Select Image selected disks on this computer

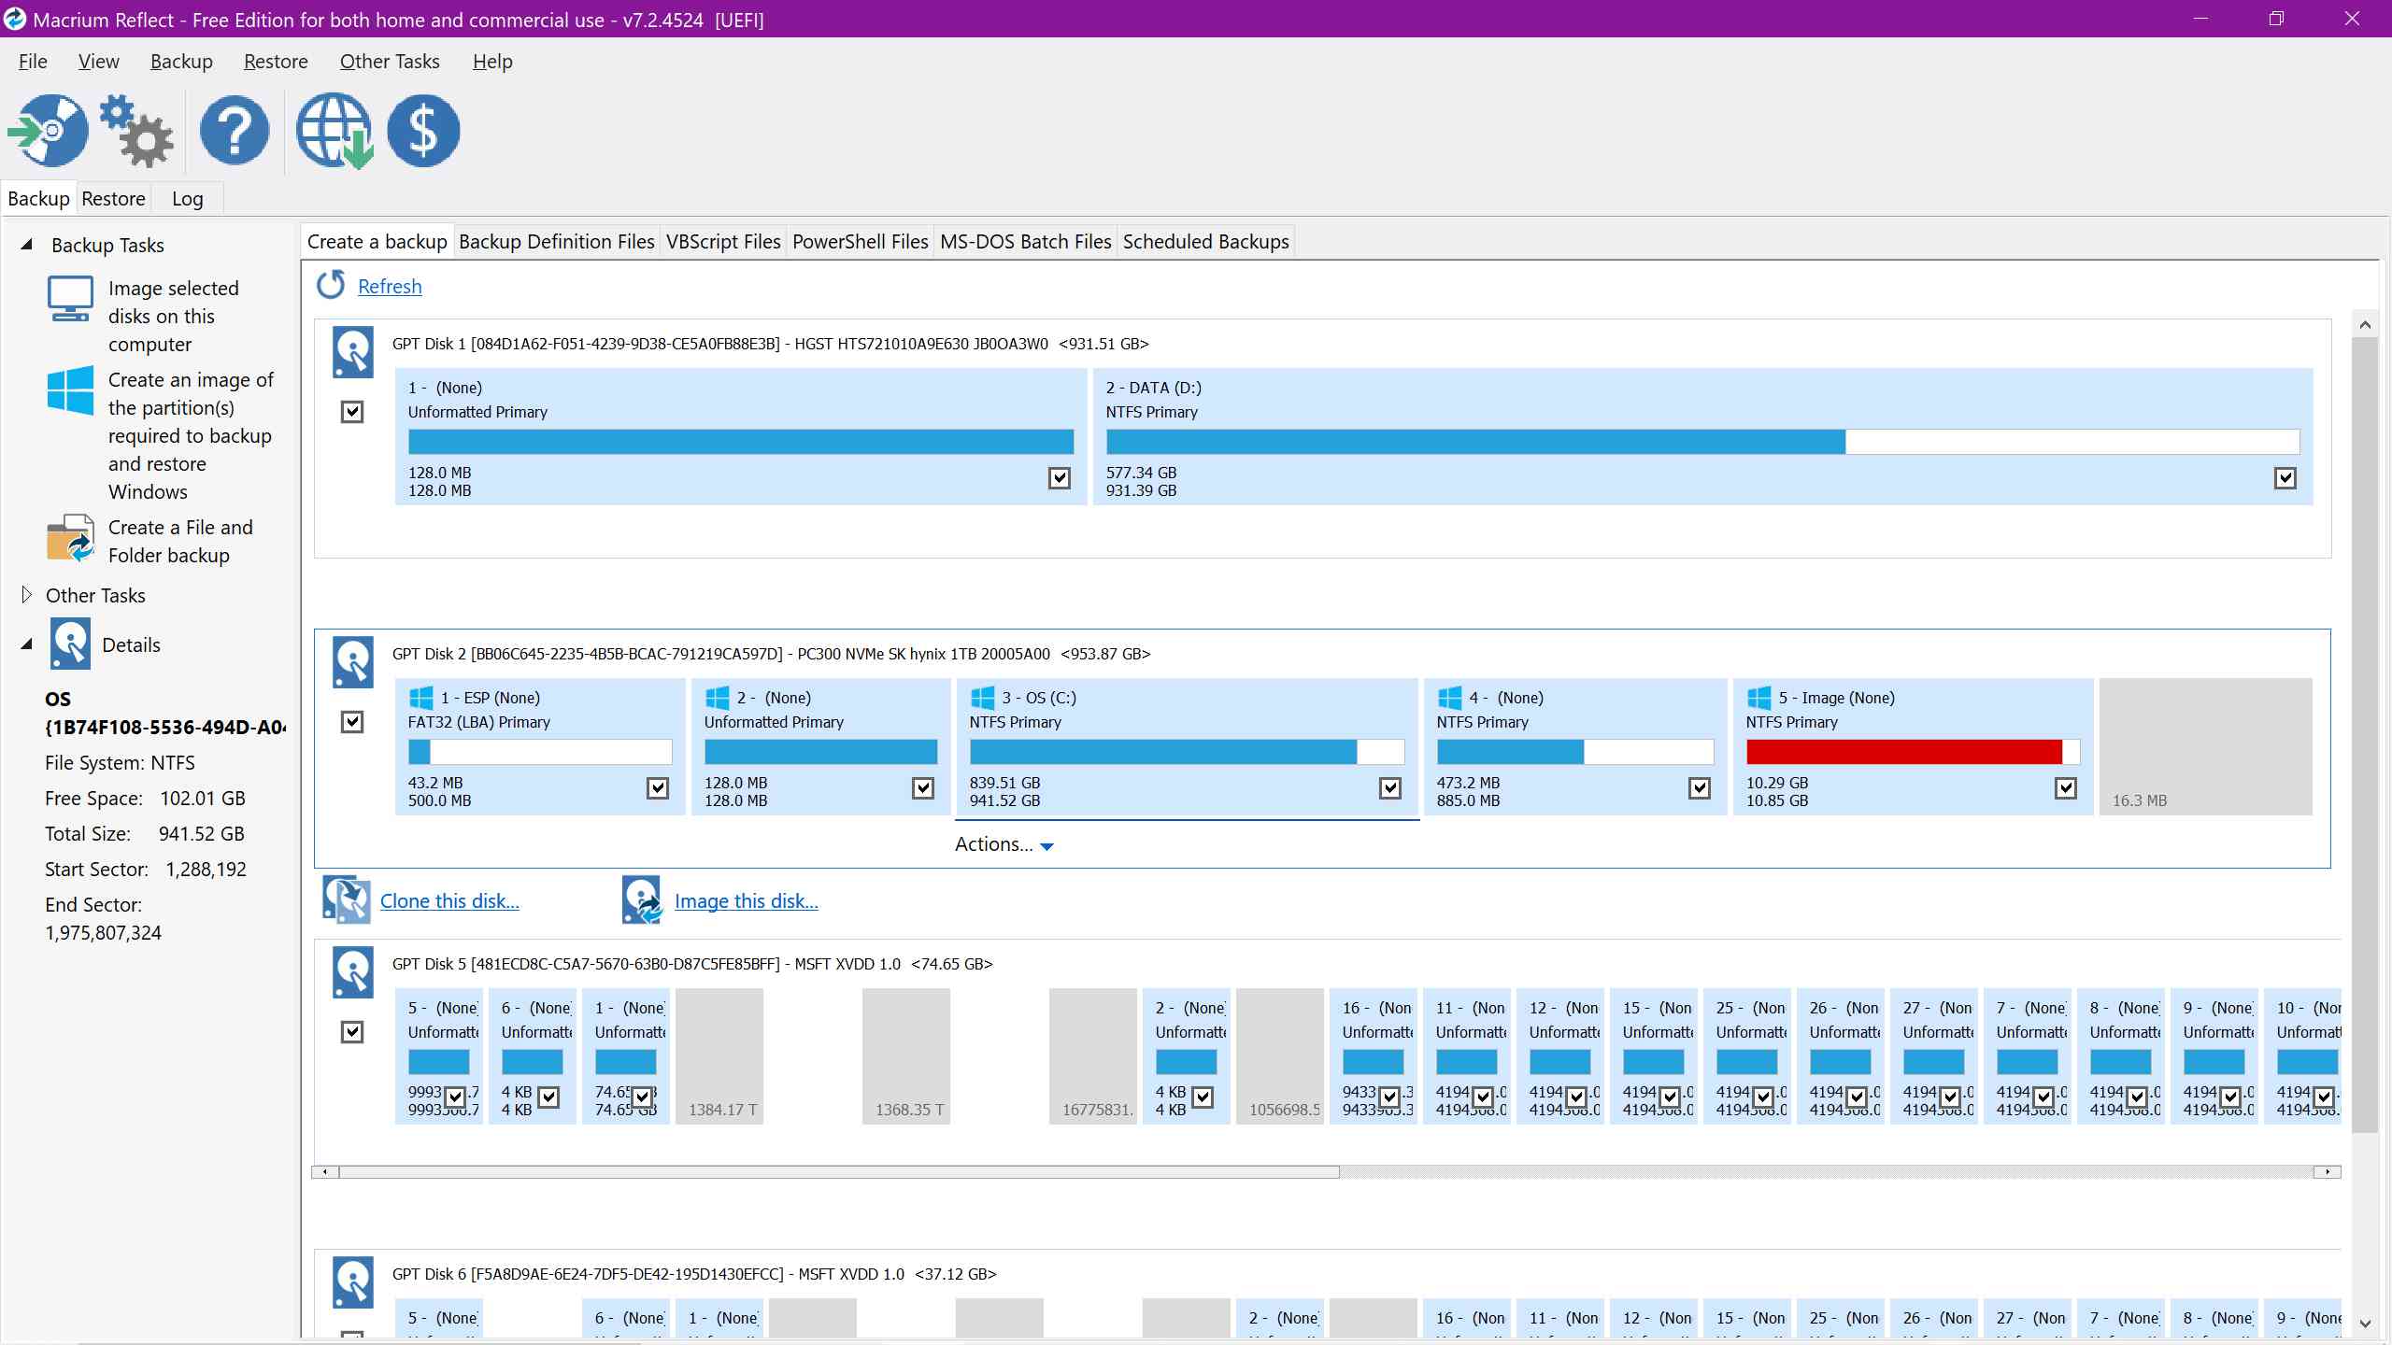174,316
